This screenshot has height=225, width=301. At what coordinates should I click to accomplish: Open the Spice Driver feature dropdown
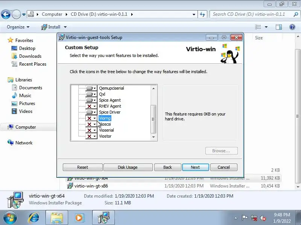[91, 112]
